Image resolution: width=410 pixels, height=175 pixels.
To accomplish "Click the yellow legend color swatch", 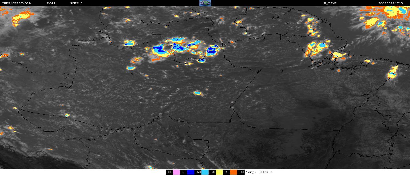I will (x=219, y=172).
